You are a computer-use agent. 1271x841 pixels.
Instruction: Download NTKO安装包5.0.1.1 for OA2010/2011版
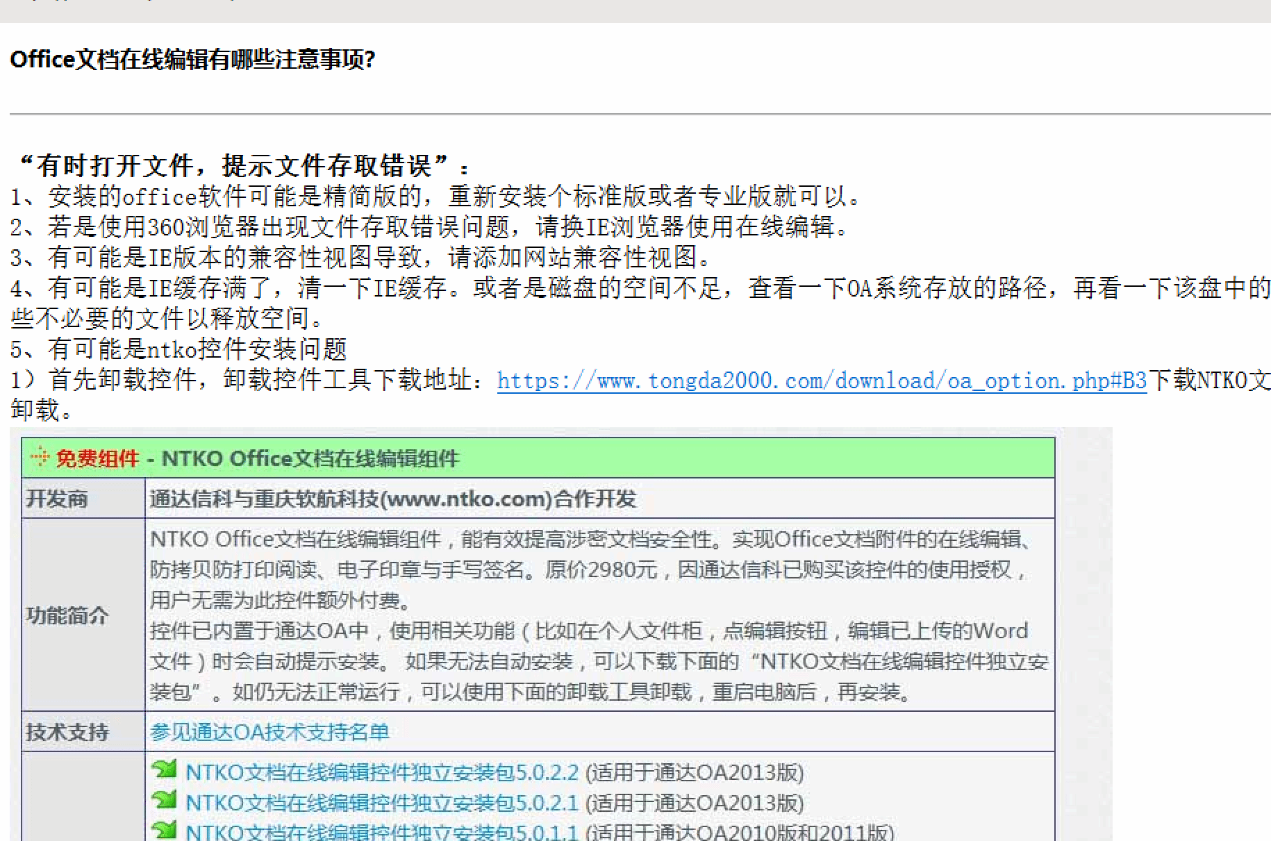(382, 831)
